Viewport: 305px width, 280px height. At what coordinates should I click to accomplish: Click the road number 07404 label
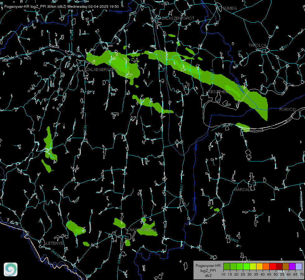(72, 35)
